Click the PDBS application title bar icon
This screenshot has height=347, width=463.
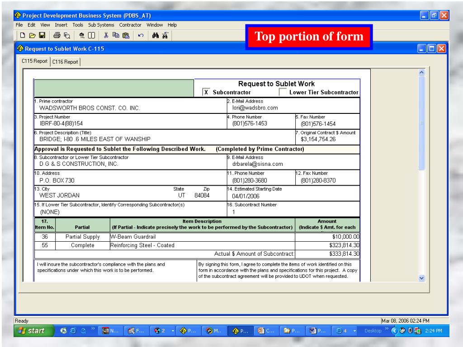pyautogui.click(x=18, y=15)
